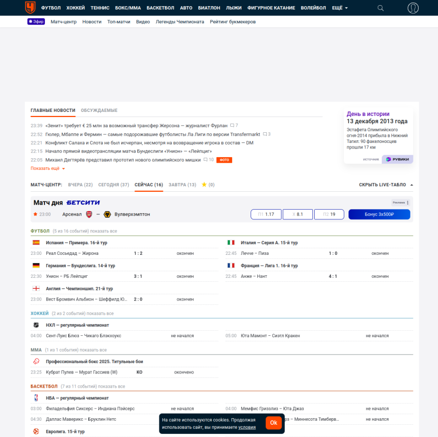Open the Футбол menu item
This screenshot has width=438, height=437.
51,8
